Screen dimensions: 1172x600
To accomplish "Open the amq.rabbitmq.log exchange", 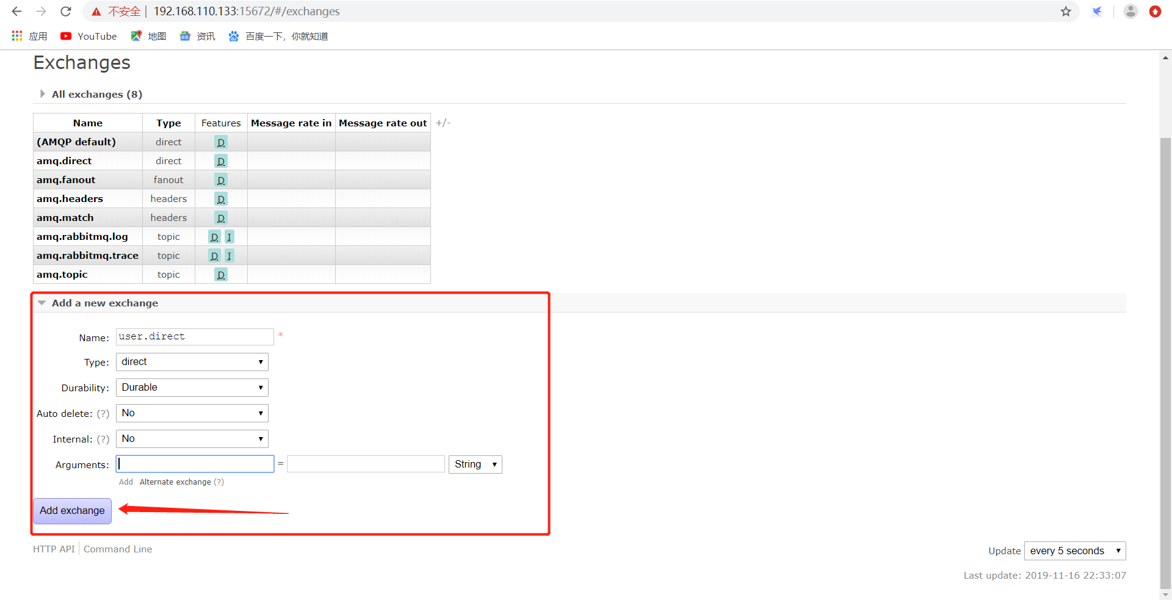I will (82, 236).
